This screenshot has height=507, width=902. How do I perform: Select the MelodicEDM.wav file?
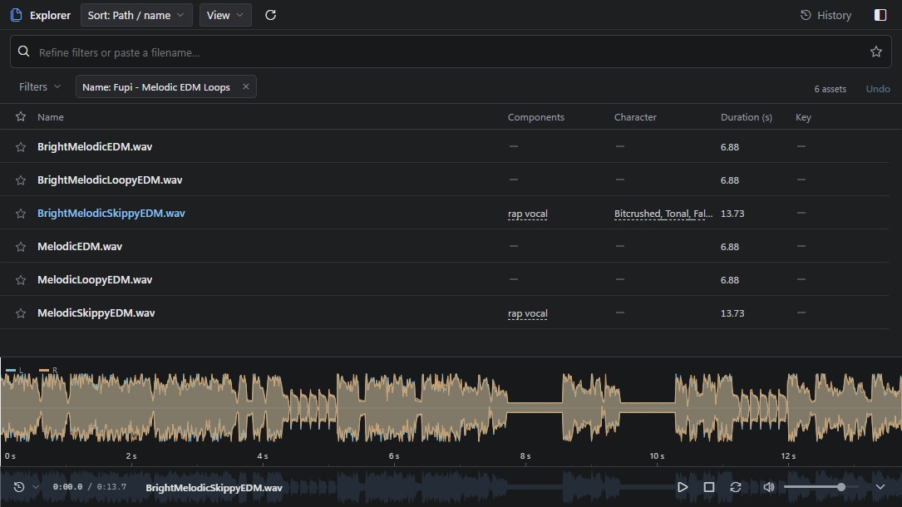point(79,247)
